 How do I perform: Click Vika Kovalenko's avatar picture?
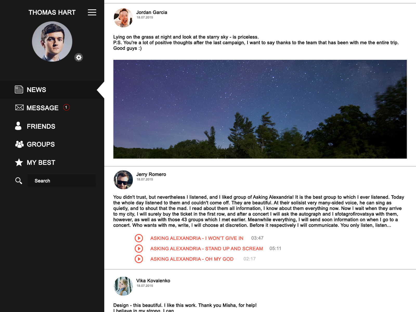(x=123, y=286)
